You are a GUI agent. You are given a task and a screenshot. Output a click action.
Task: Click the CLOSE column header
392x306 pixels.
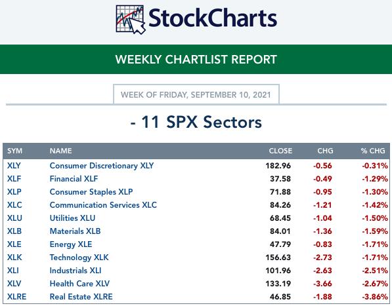(x=280, y=151)
